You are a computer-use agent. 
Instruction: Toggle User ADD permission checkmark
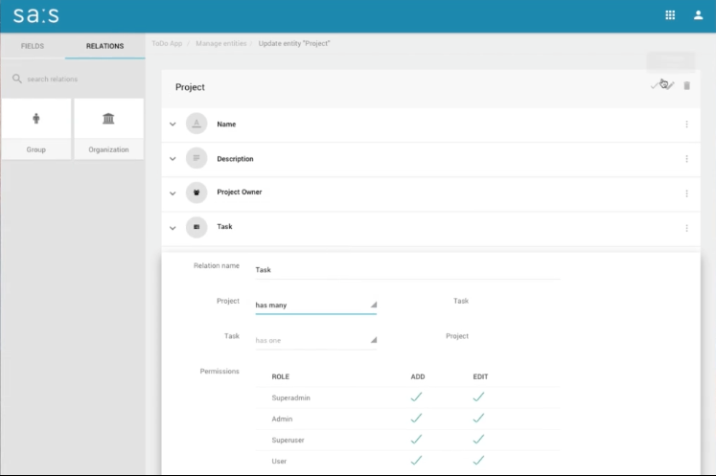(416, 461)
